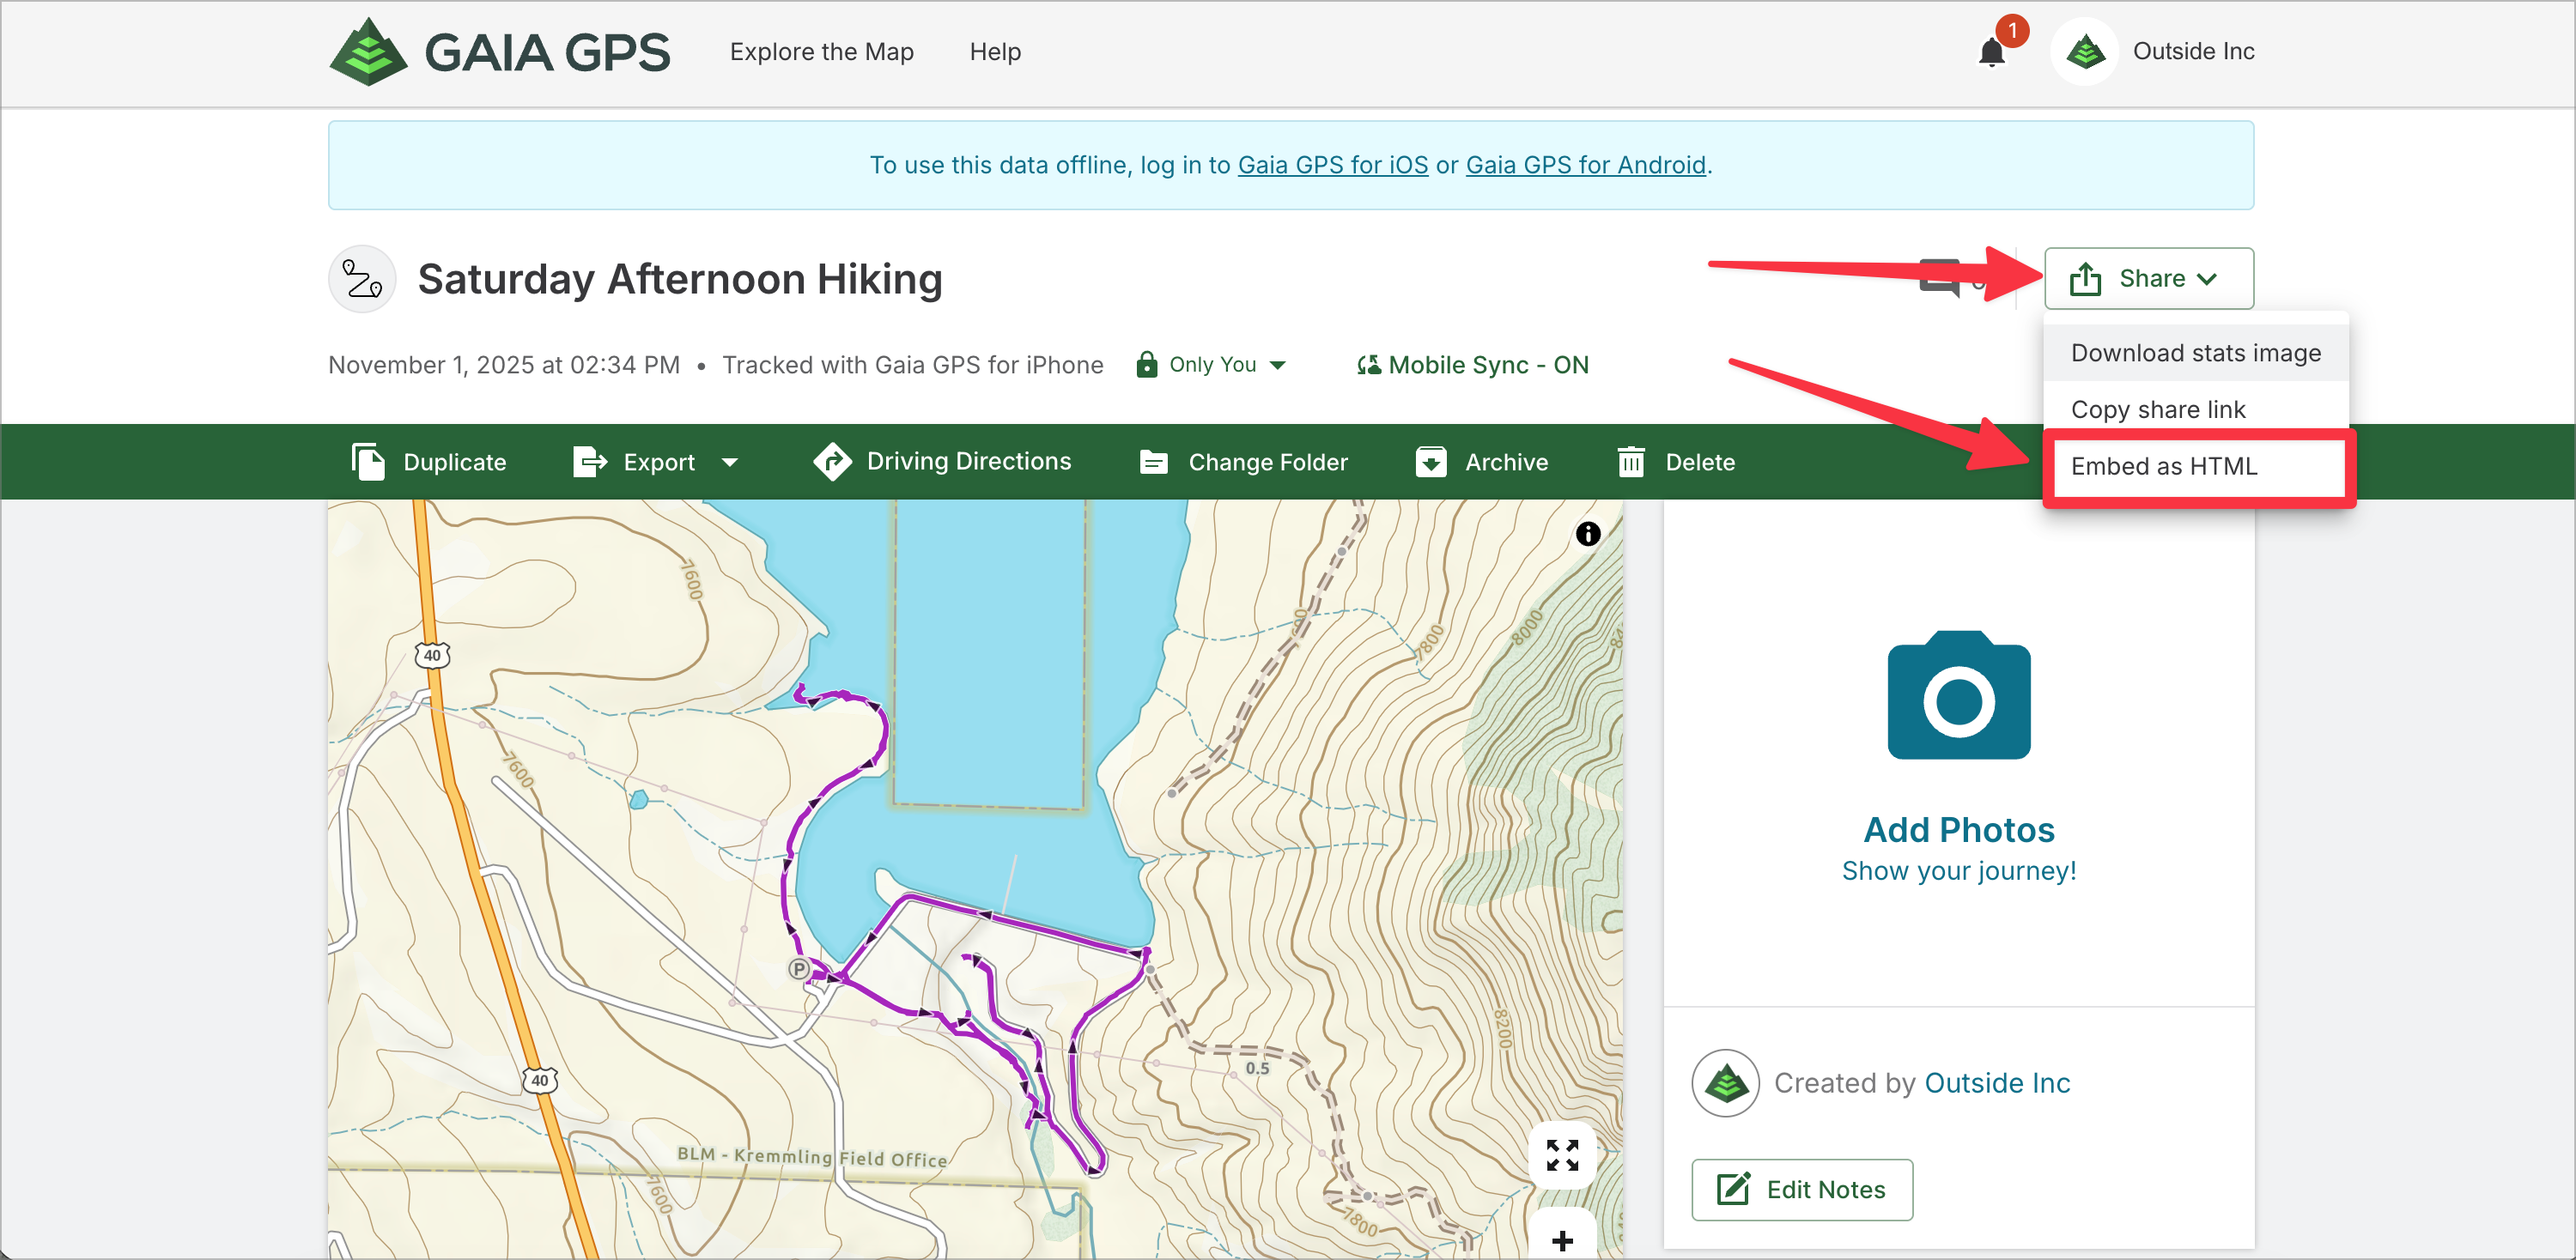The height and width of the screenshot is (1260, 2576).
Task: Open the Only You privacy dropdown
Action: tap(1211, 365)
